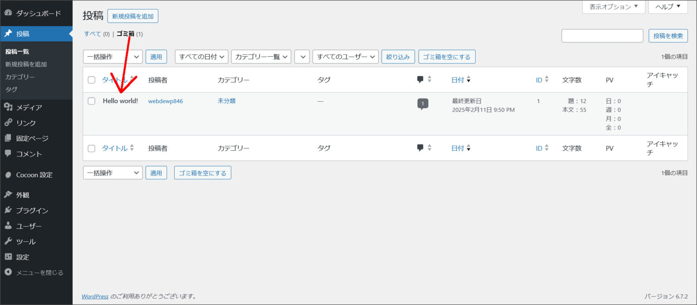Open the カテゴリー一覧 category dropdown
697x305 pixels.
point(261,57)
